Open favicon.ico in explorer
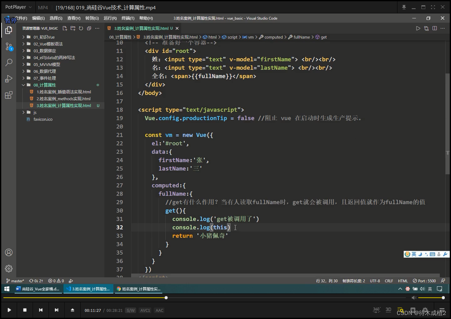This screenshot has height=319, width=451. pos(60,119)
